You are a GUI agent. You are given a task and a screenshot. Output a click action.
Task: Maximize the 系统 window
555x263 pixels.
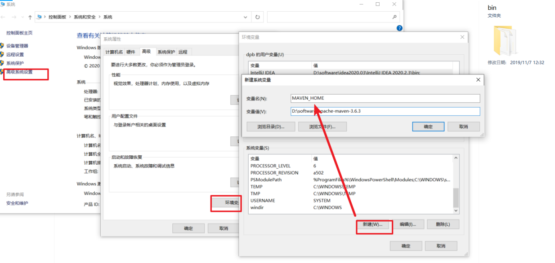[x=377, y=4]
